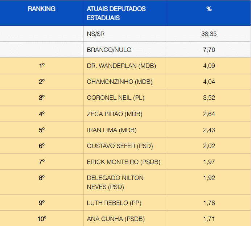Click the ATUAIS DEPUTADOS ESTADUAIS header
This screenshot has width=251, height=226.
[x=116, y=13]
